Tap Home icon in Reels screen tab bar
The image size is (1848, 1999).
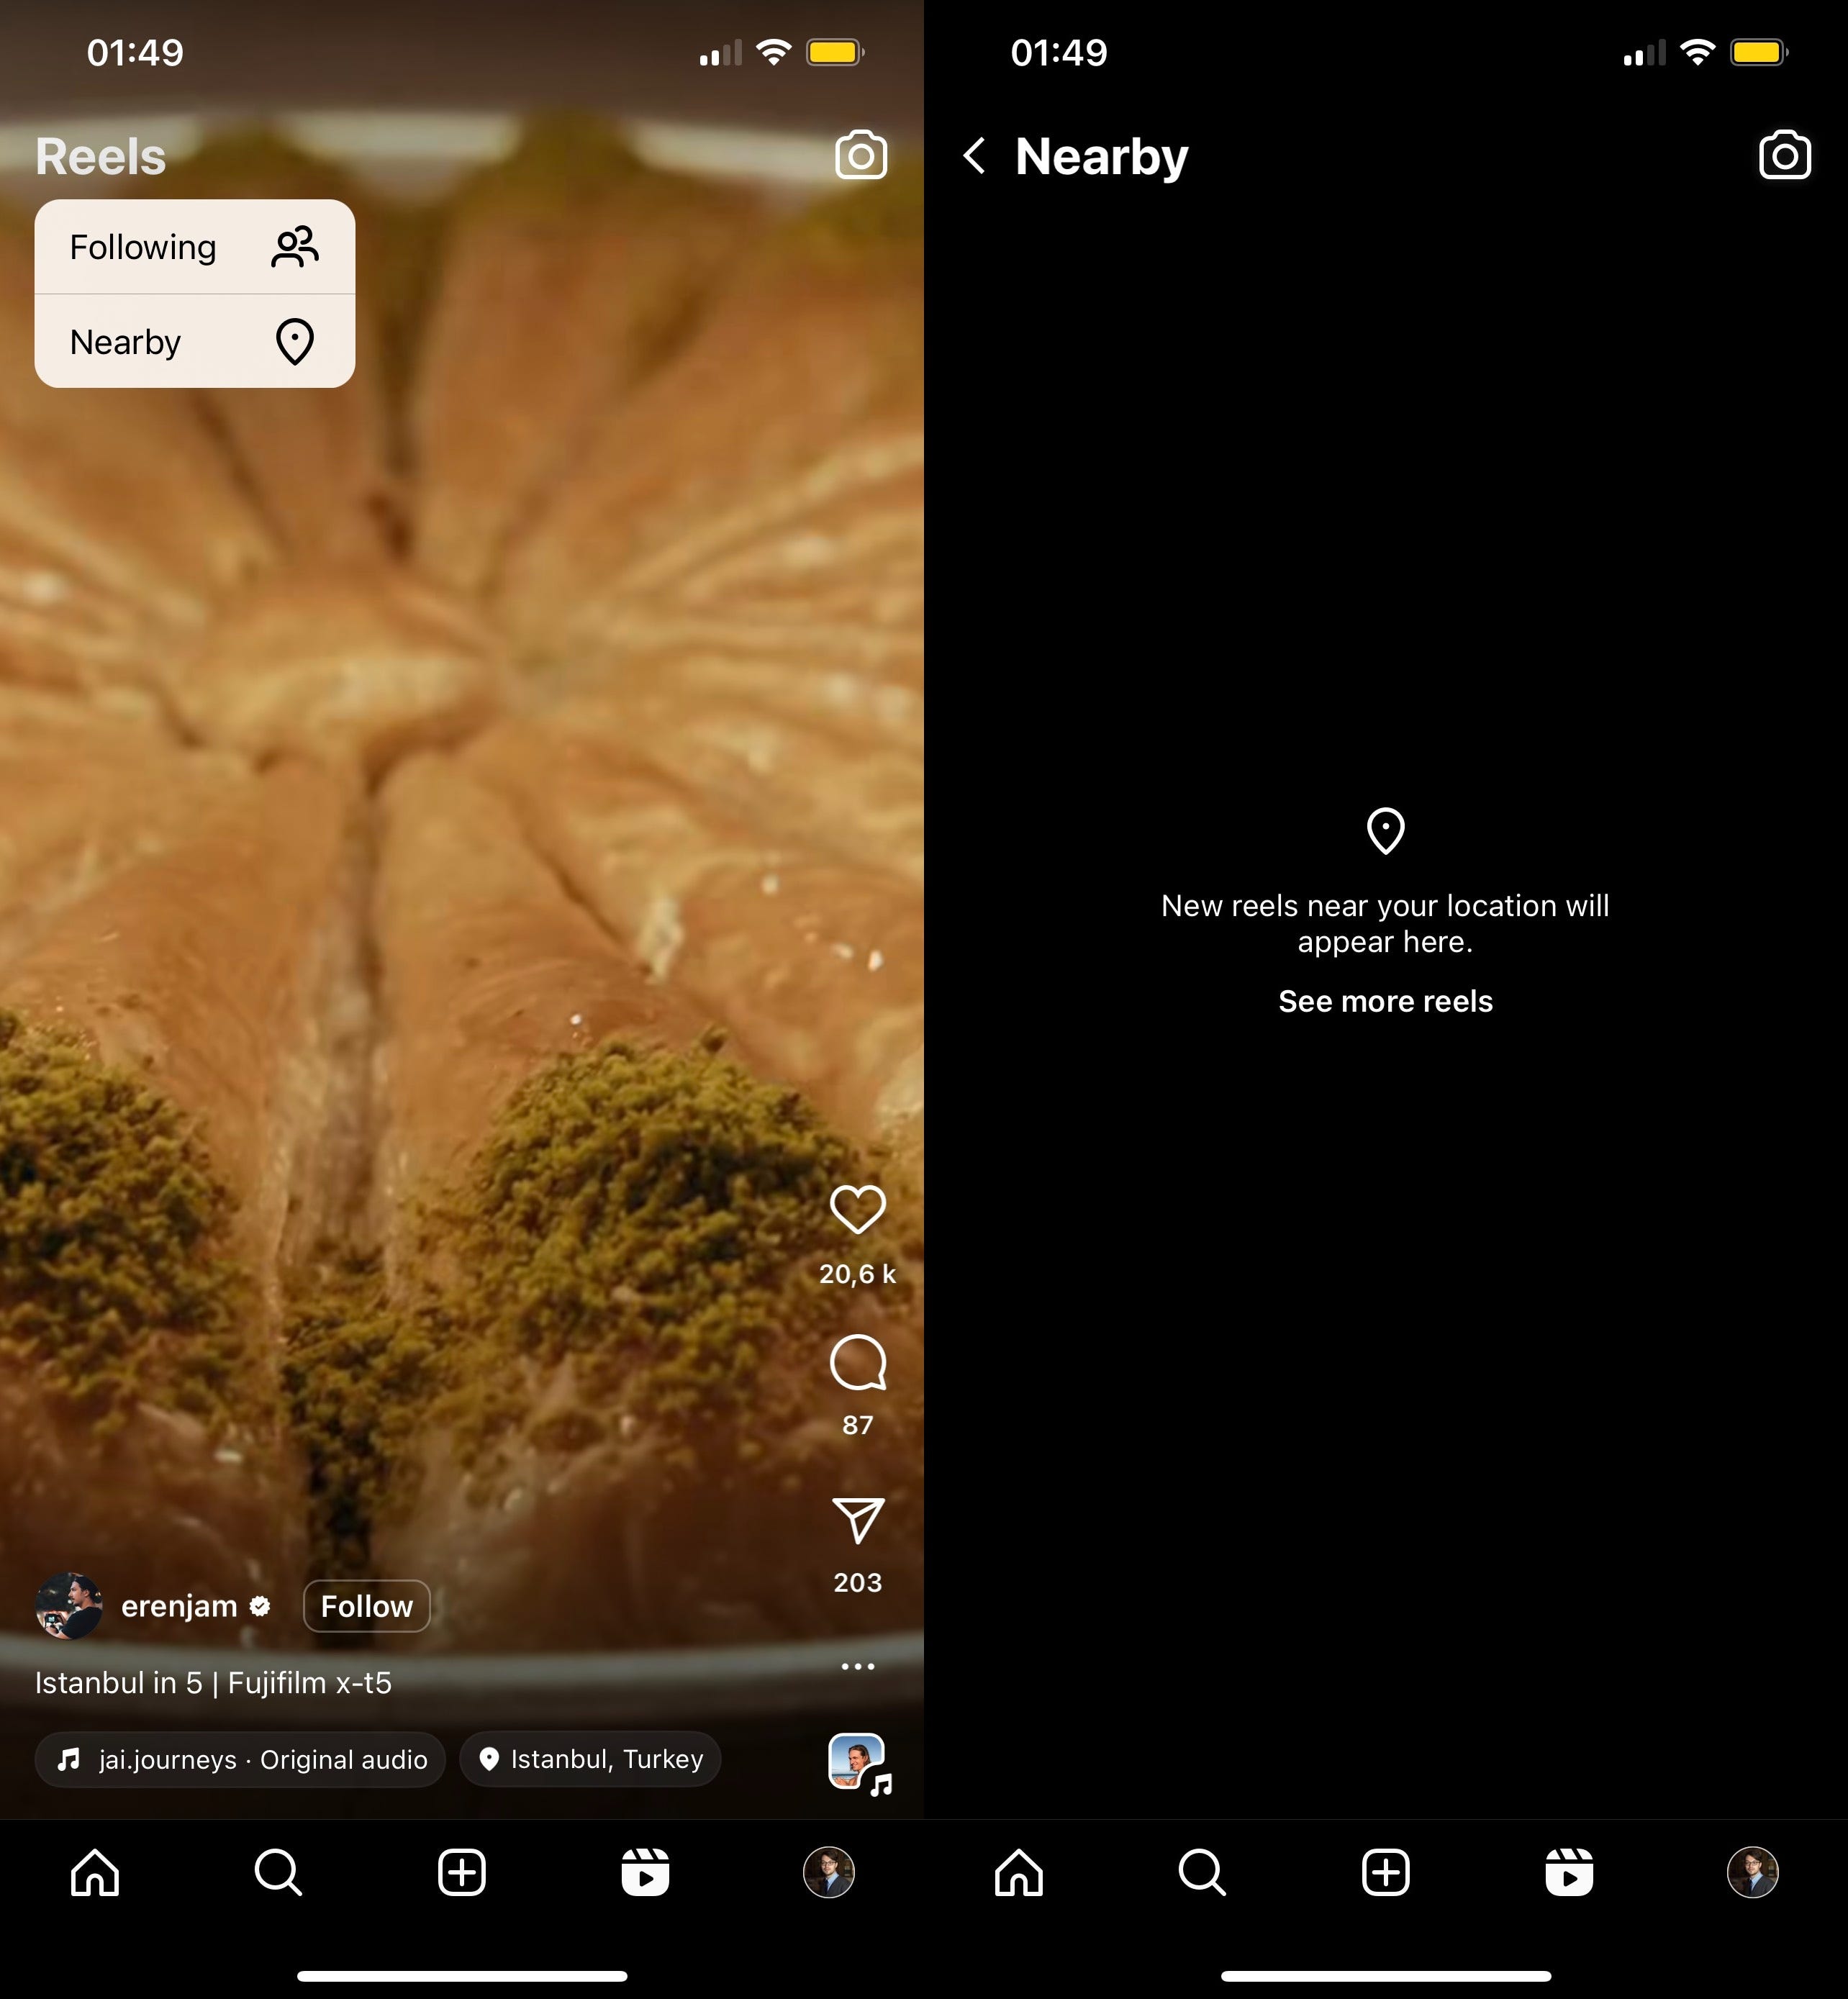(95, 1872)
